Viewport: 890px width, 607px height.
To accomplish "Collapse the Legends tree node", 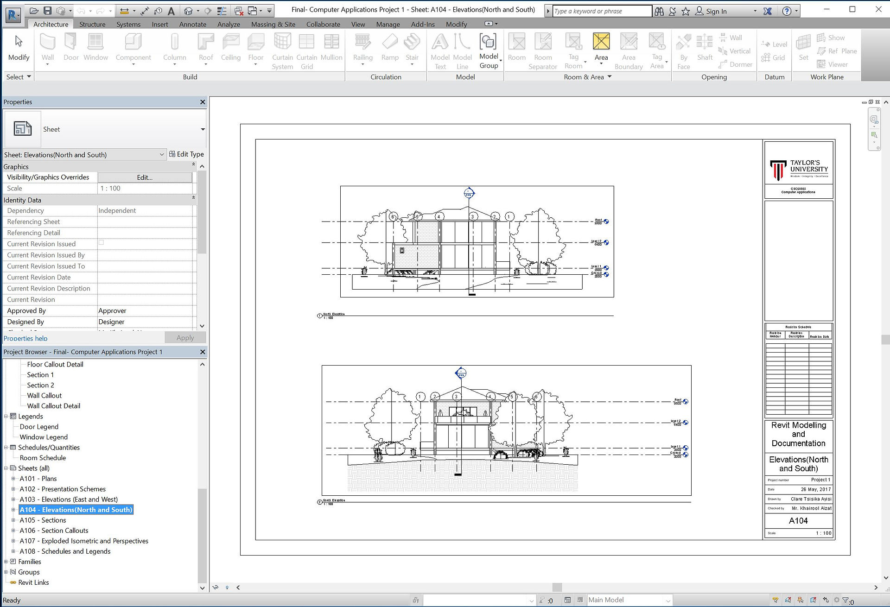I will (6, 417).
